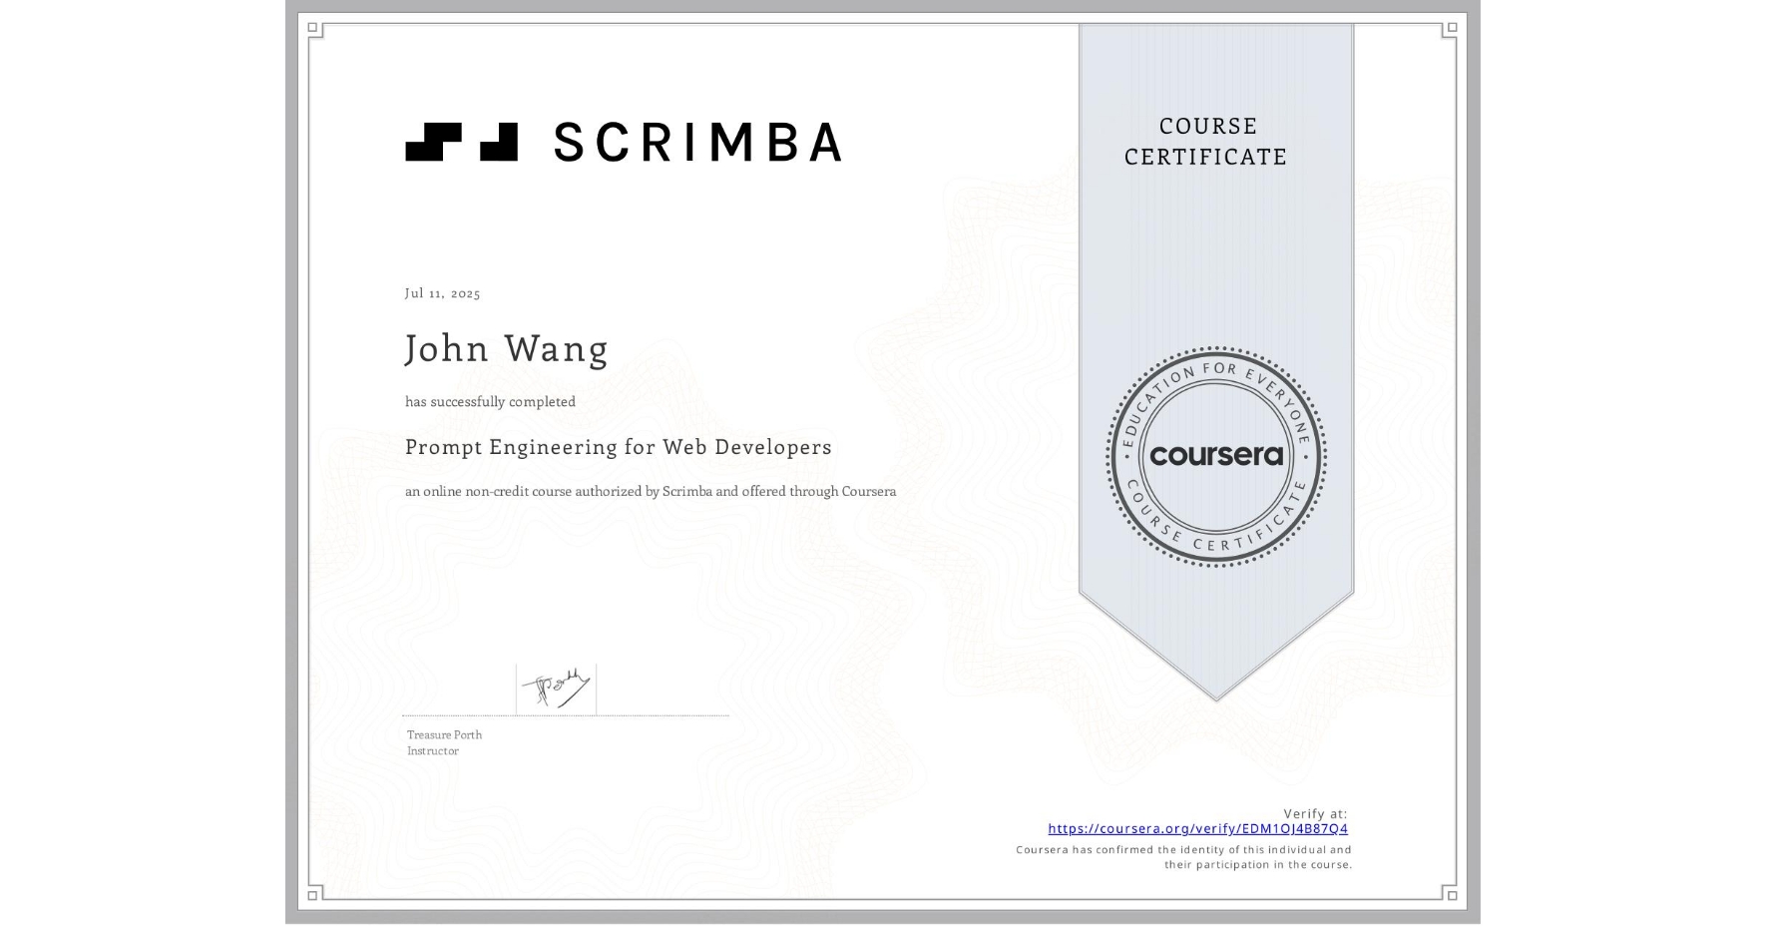Screen dimensions: 1768x926
Task: Select Treasure Porth instructor name
Action: pos(444,734)
